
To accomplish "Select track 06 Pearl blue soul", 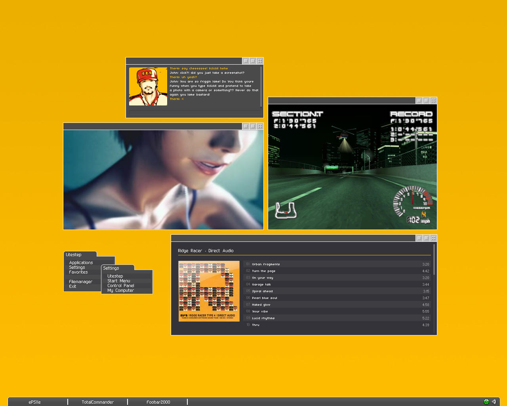I will (x=337, y=298).
